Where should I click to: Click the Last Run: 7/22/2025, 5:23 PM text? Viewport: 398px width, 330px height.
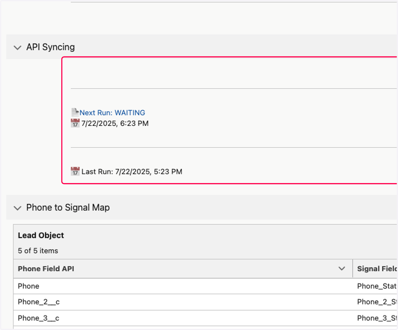coord(132,172)
